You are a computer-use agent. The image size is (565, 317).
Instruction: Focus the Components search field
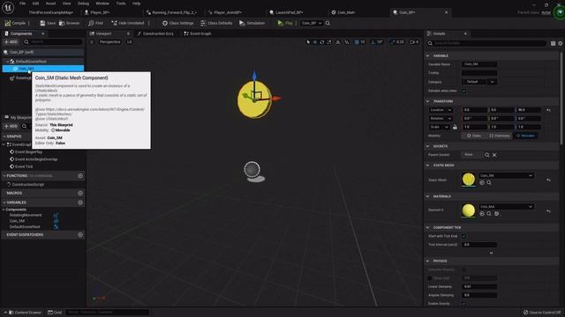[53, 41]
